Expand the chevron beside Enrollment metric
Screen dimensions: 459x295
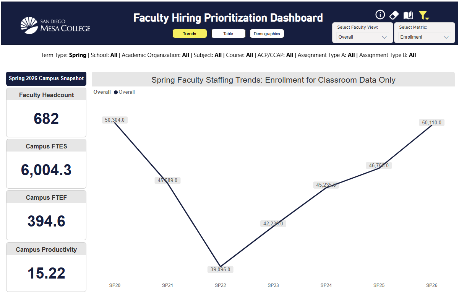tap(446, 37)
